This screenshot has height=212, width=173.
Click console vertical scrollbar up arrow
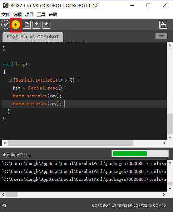170,163
